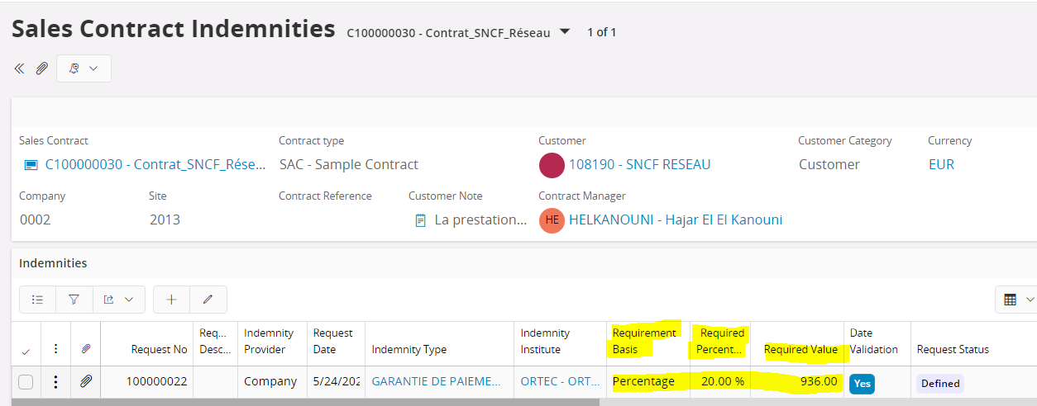This screenshot has width=1037, height=406.
Task: Open the attachments paperclip icon below title
Action: click(41, 68)
